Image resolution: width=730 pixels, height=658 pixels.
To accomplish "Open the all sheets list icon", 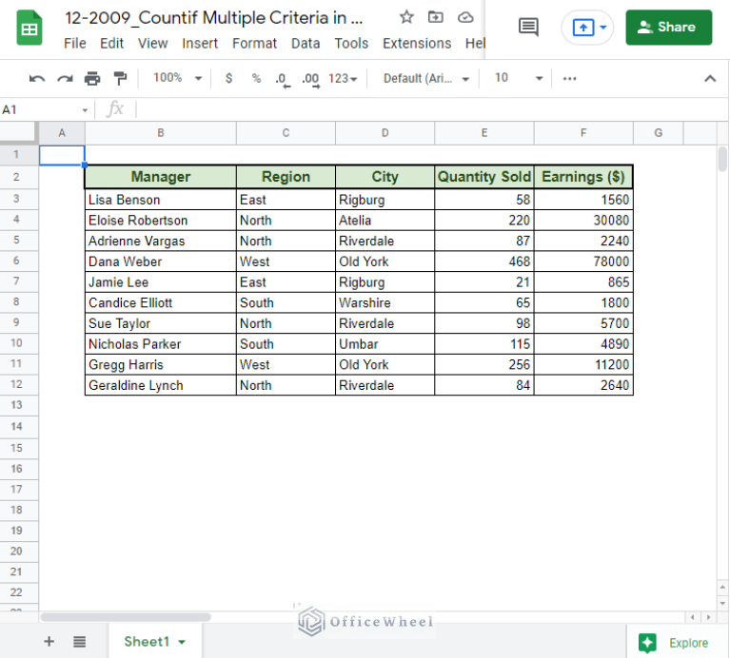I will (80, 642).
